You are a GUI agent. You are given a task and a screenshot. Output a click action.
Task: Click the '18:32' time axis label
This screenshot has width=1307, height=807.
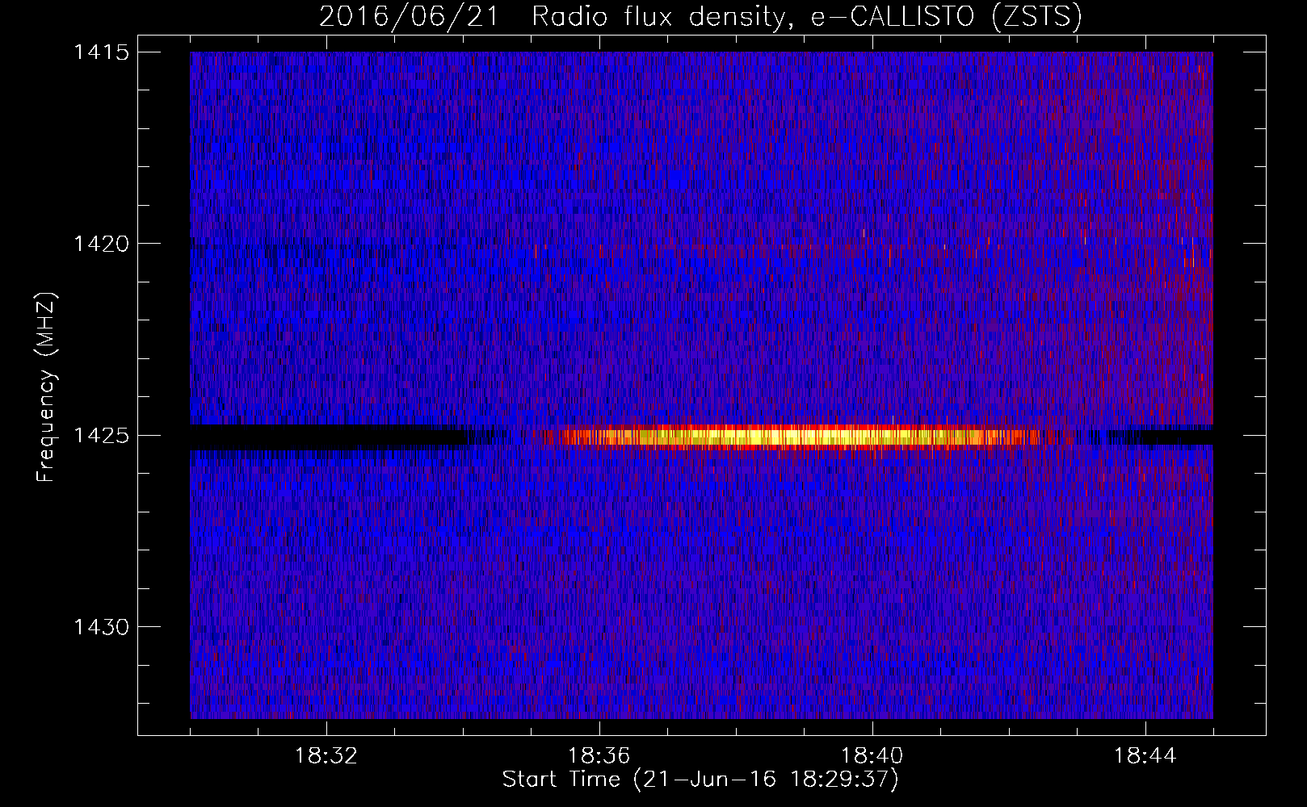coord(326,756)
